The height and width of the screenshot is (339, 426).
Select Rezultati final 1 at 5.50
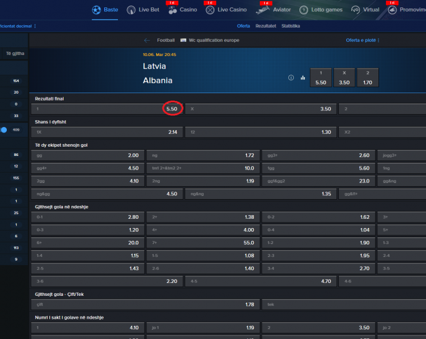[107, 109]
